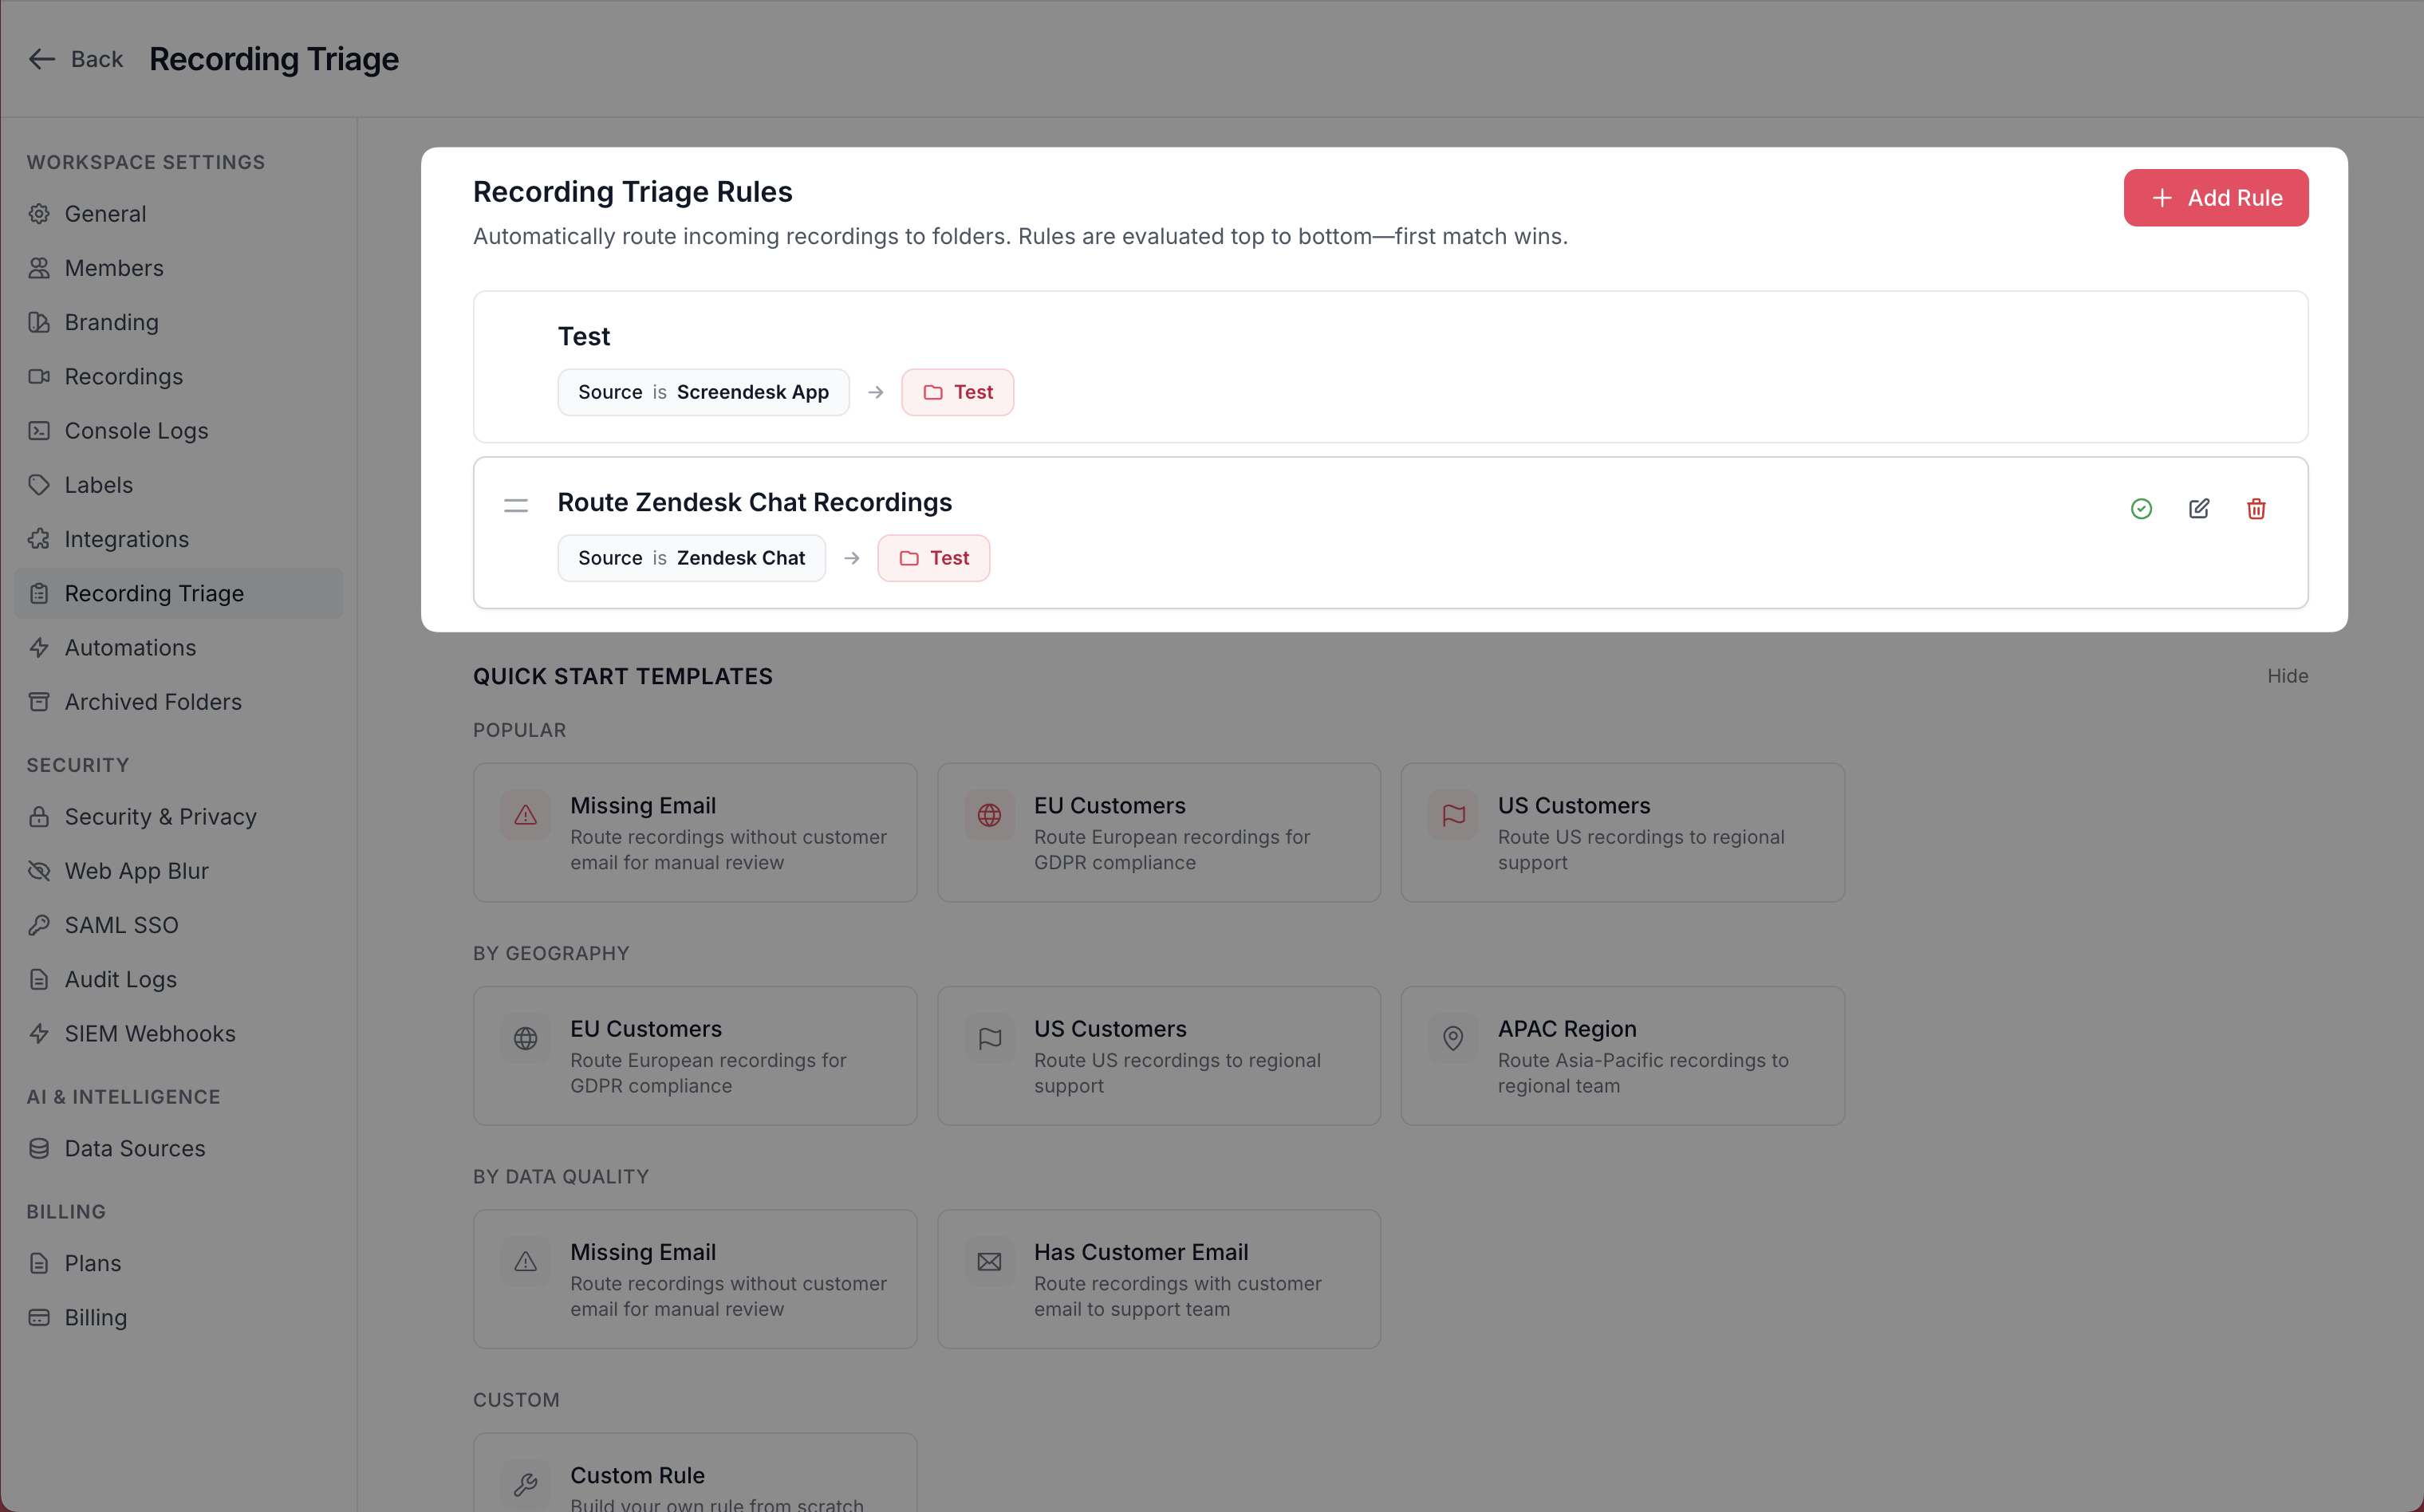Click the globe icon on popular EU Customers template
This screenshot has width=2424, height=1512.
989,816
